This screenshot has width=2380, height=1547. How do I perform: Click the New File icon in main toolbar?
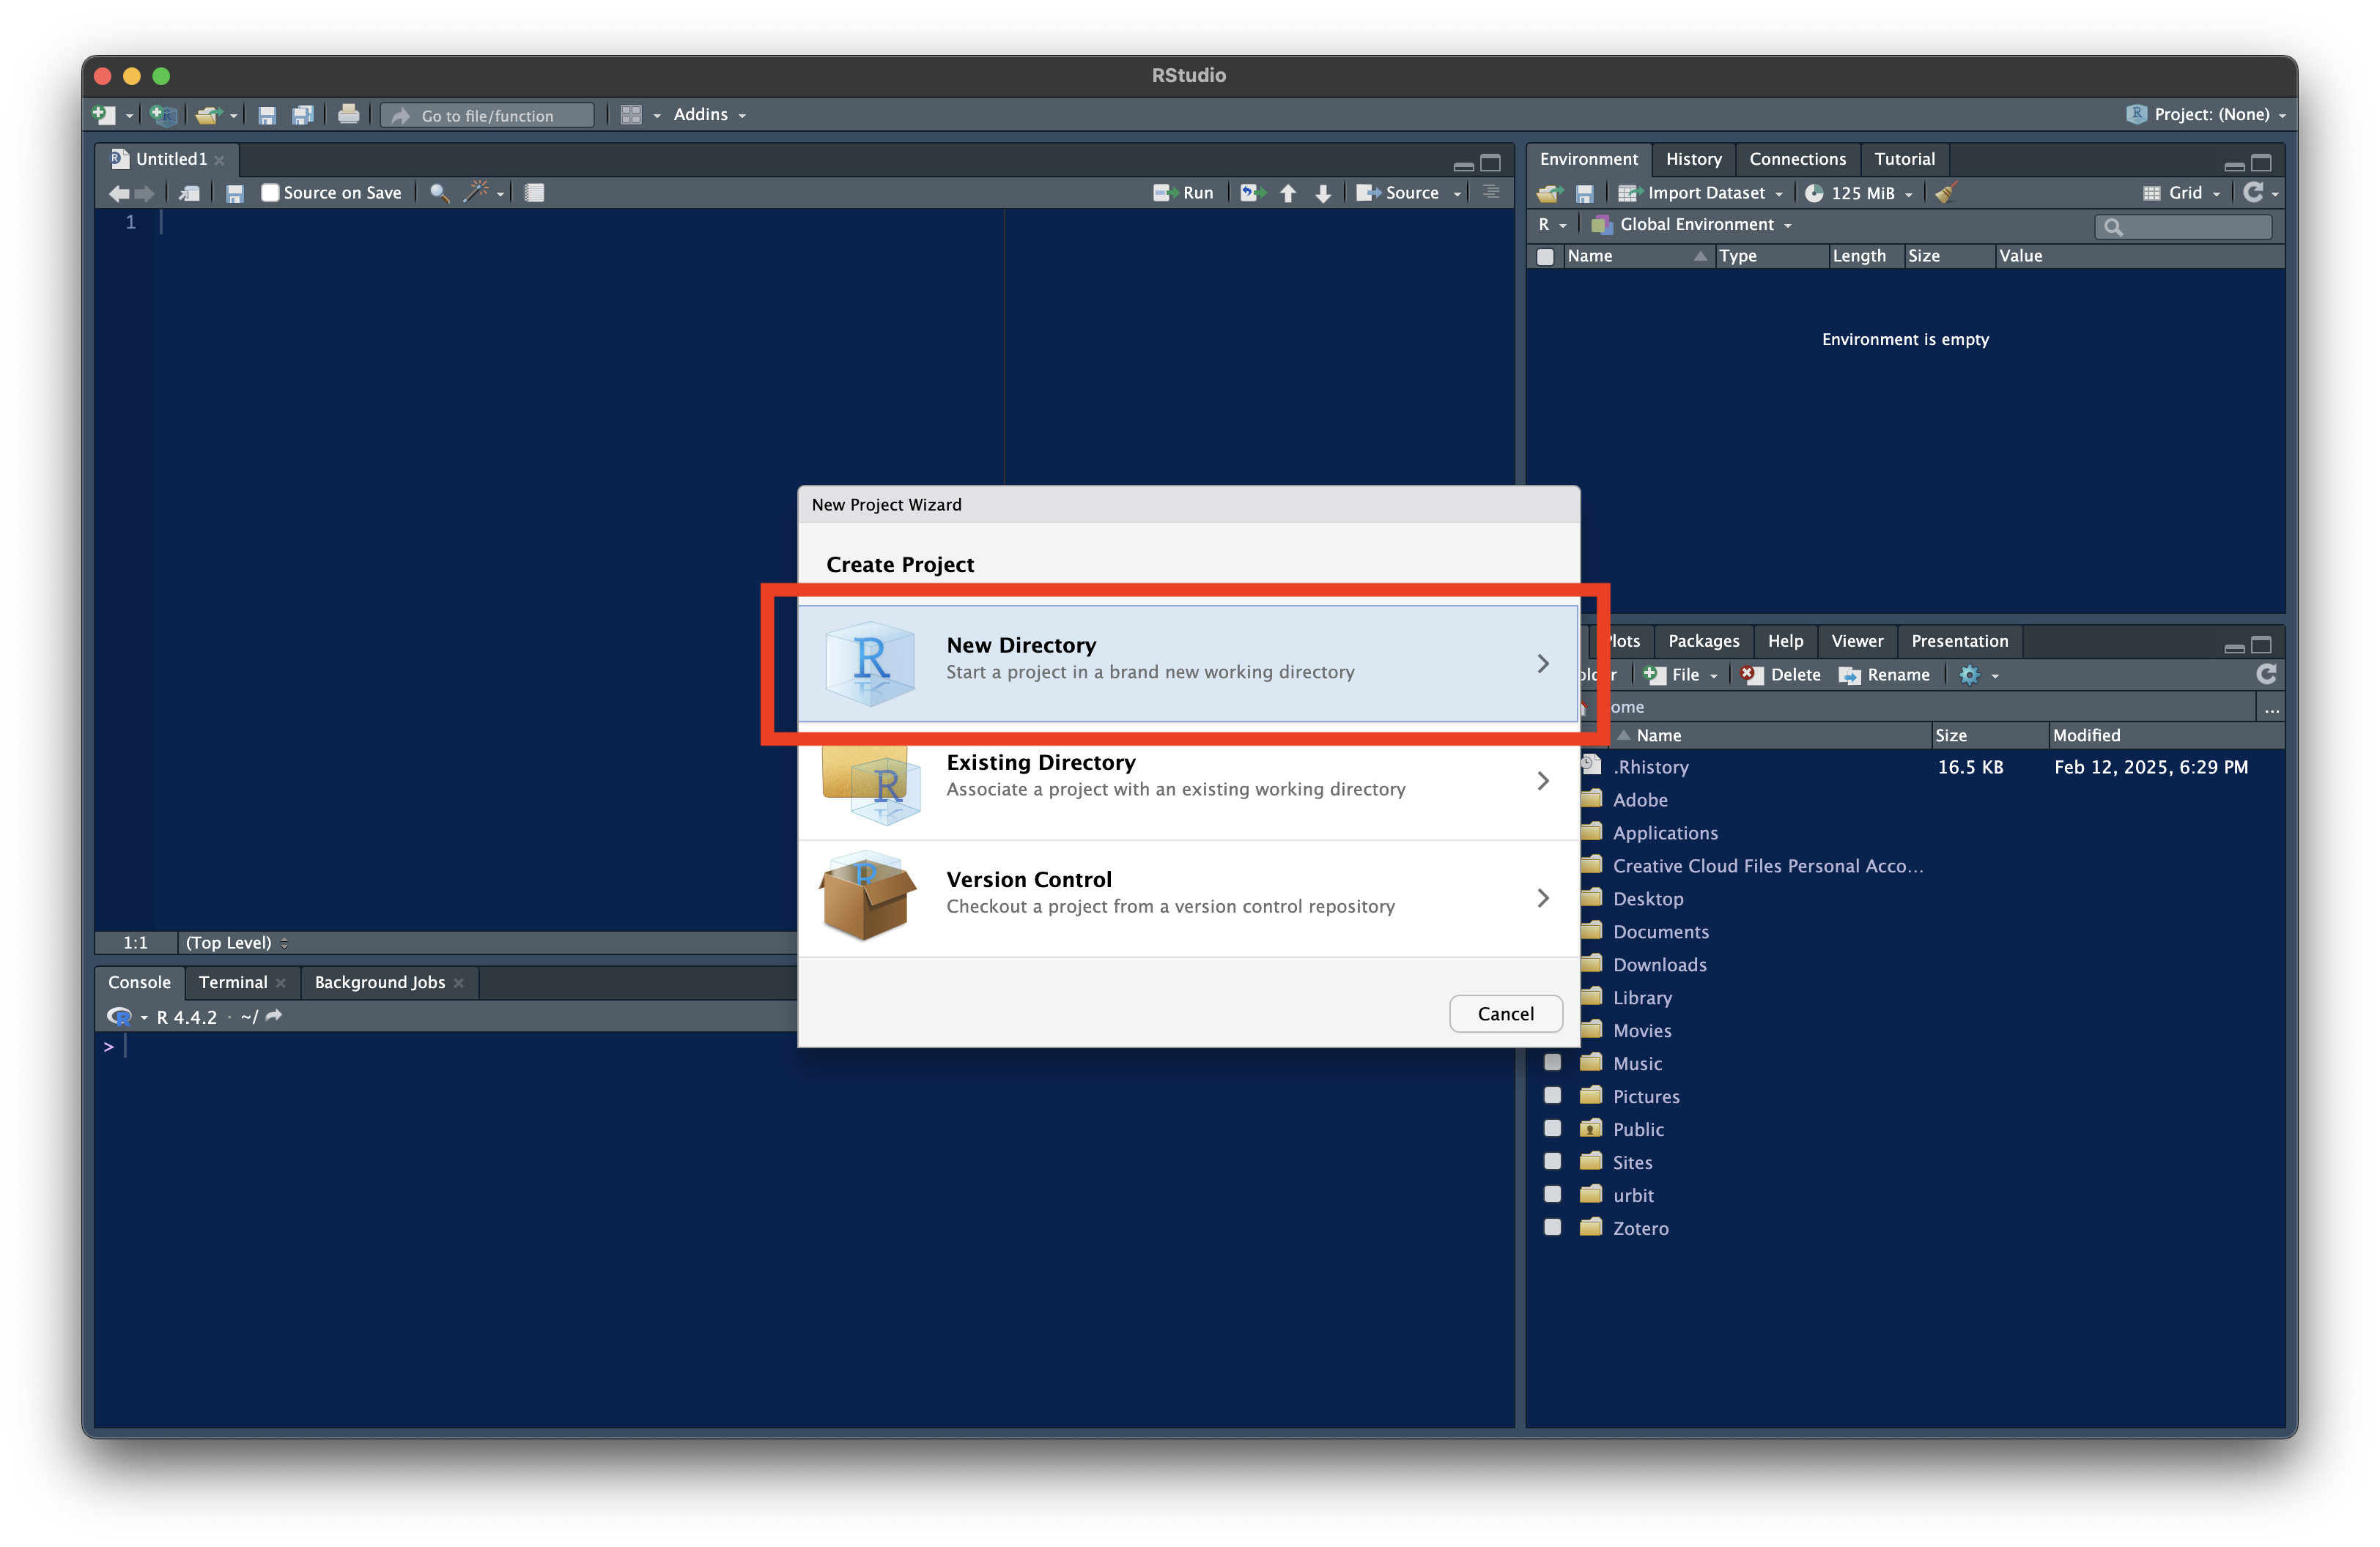click(104, 115)
